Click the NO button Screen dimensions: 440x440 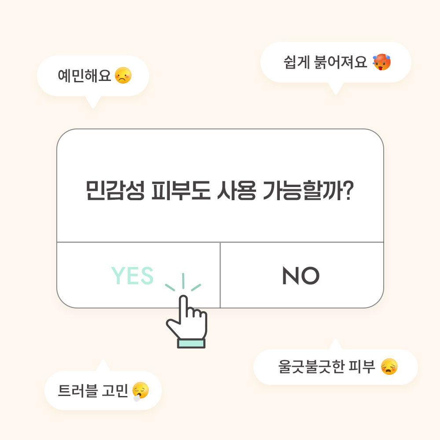pos(301,275)
